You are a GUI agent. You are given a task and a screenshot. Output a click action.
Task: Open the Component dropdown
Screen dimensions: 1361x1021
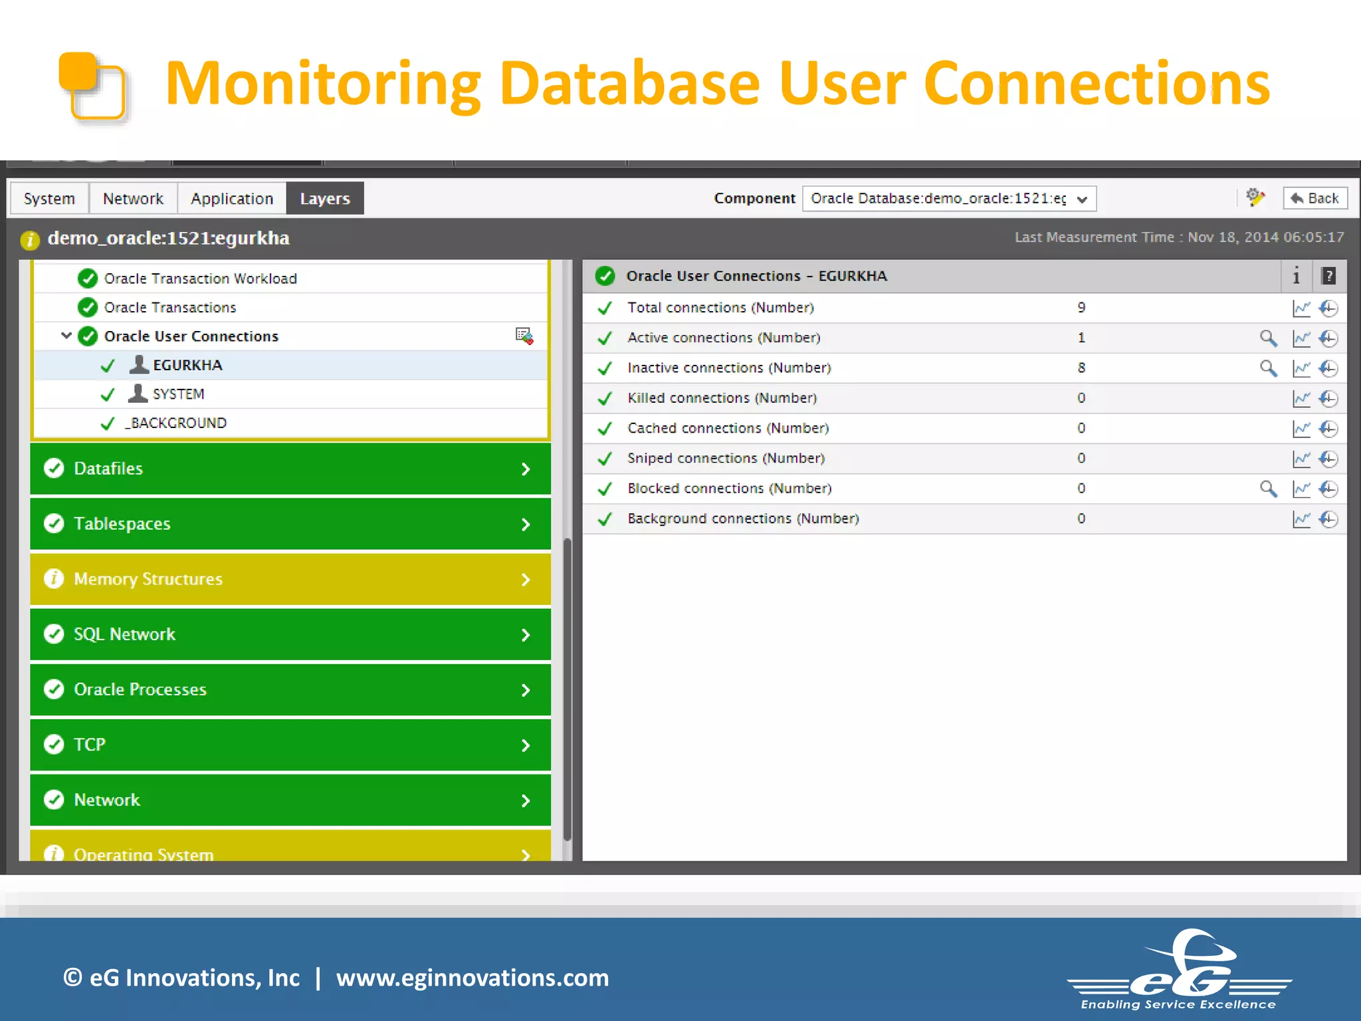pyautogui.click(x=949, y=199)
